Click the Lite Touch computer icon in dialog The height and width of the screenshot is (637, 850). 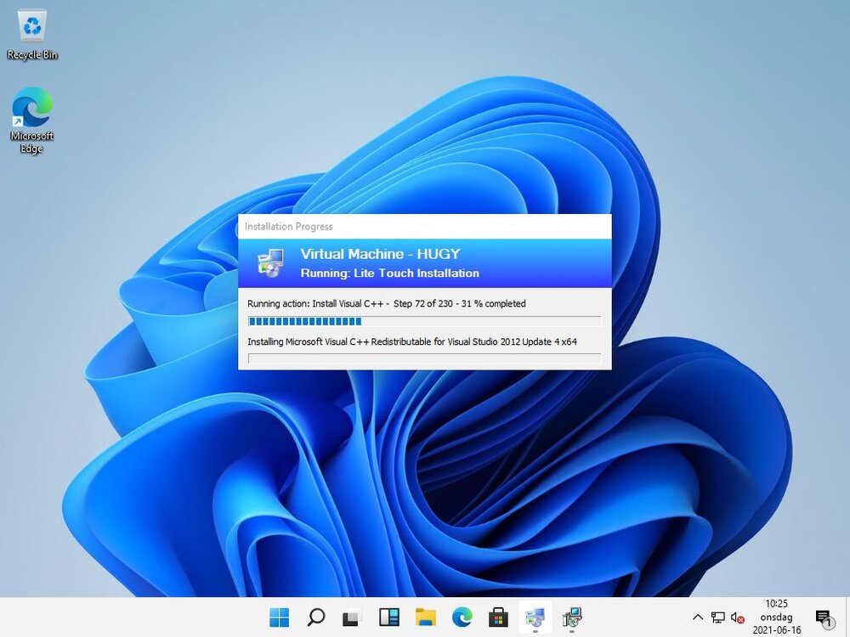tap(270, 262)
